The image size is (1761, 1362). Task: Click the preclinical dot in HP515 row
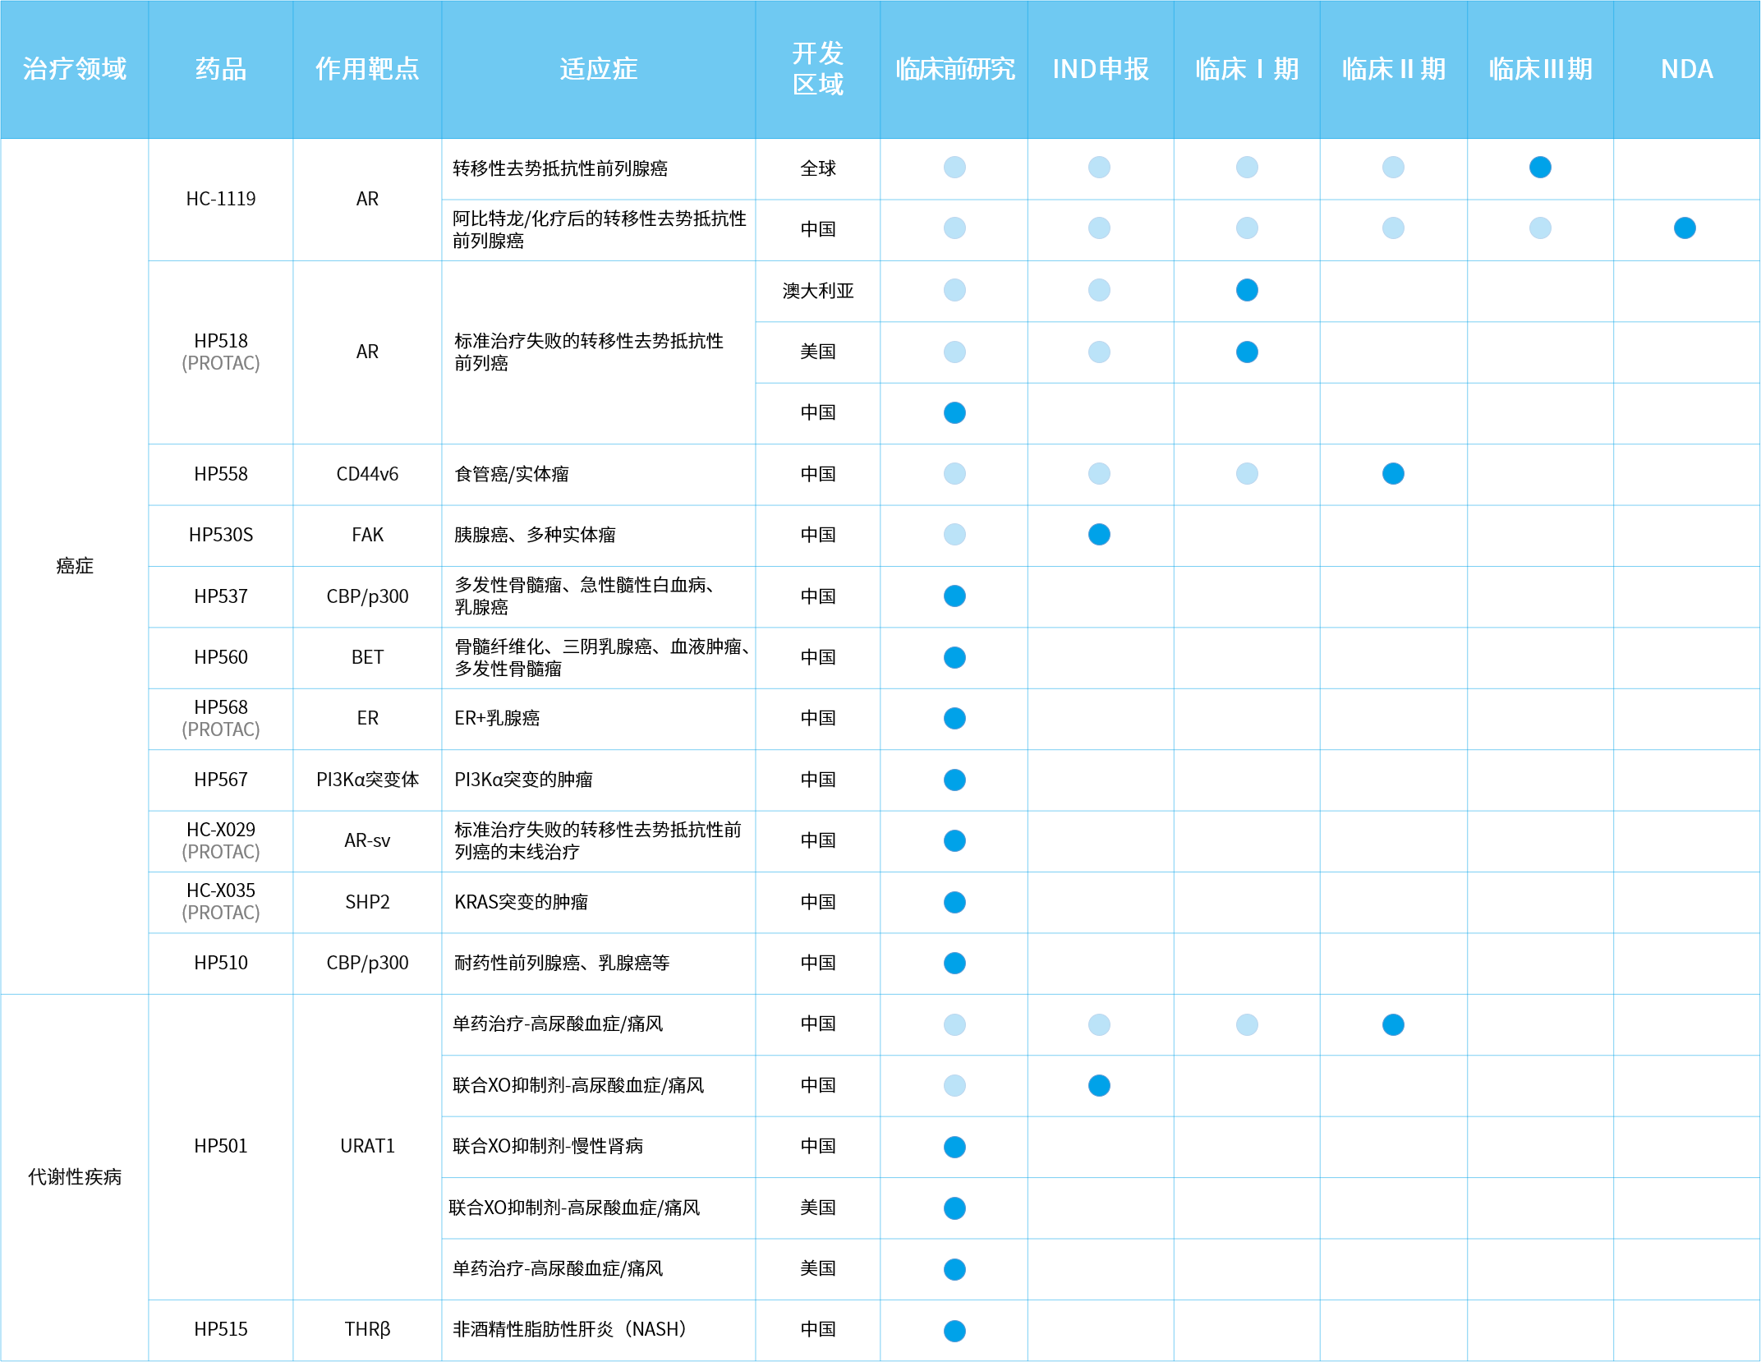pos(954,1331)
